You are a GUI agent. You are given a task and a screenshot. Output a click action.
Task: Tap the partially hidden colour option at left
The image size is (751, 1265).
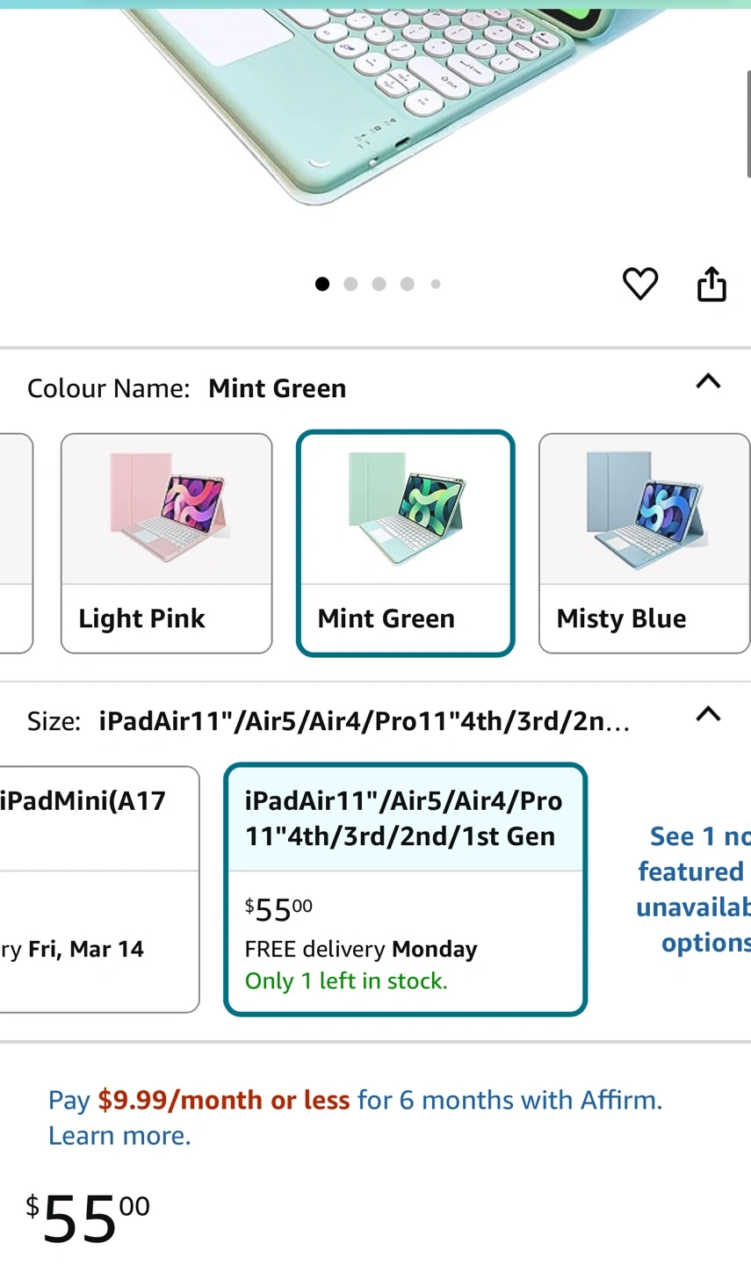coord(15,543)
